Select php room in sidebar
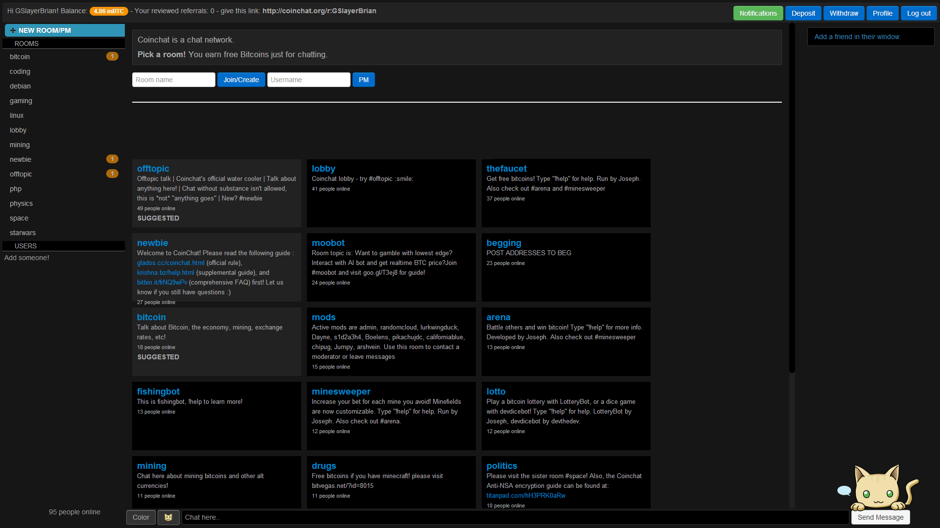Viewport: 940px width, 528px height. [16, 189]
